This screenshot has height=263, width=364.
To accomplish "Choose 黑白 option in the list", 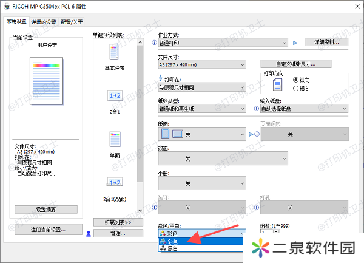I will pos(201,248).
